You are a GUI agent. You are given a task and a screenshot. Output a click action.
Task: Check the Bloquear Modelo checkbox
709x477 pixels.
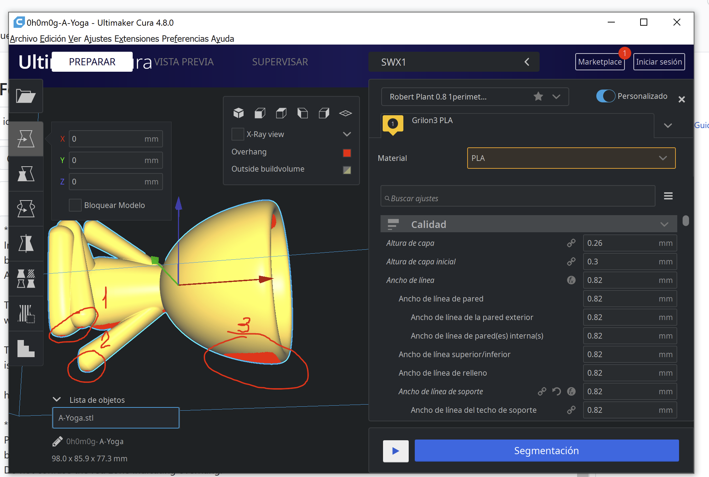pos(75,205)
